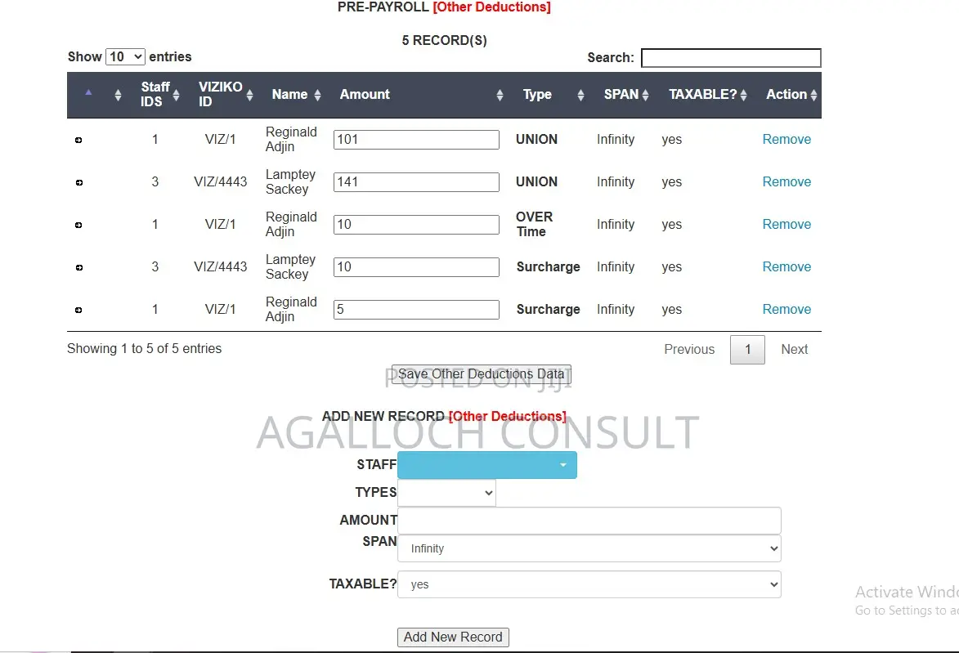The height and width of the screenshot is (653, 959).
Task: Remove the OVER Time deduction row
Action: point(786,225)
